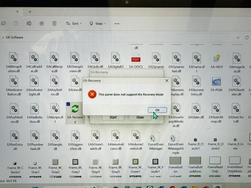The image size is (251, 188).
Task: Select EAFrame.dll file
Action: tap(197, 63)
